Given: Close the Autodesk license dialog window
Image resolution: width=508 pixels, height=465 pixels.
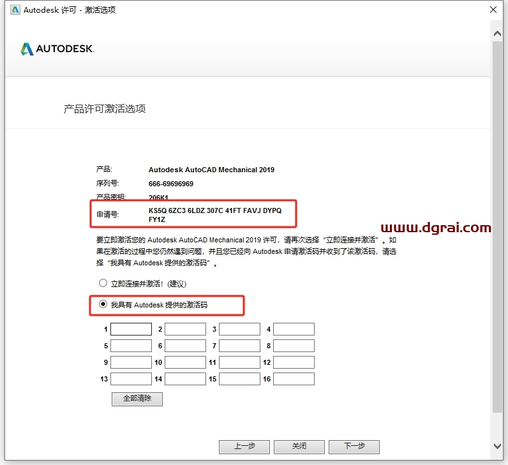Looking at the screenshot, I should click(493, 10).
